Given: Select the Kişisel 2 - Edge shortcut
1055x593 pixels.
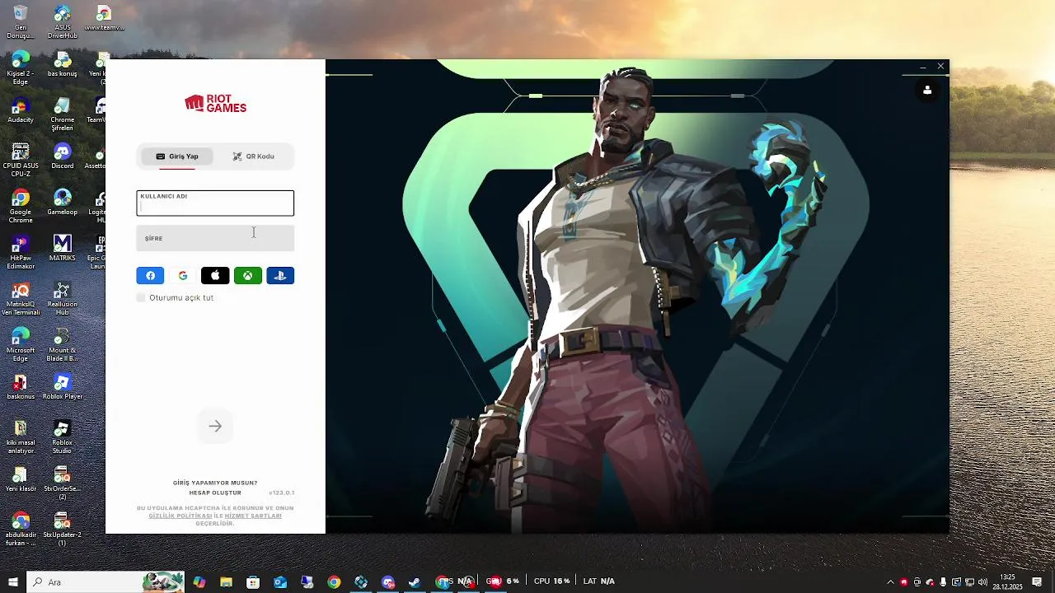Looking at the screenshot, I should tap(21, 68).
